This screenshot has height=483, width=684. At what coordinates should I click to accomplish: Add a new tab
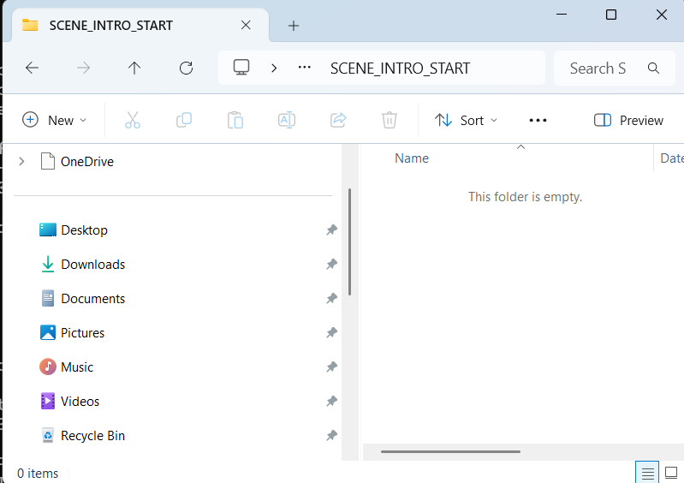(294, 25)
